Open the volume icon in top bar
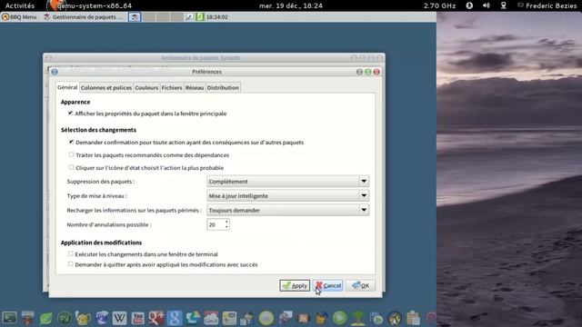The width and height of the screenshot is (582, 327). [487, 5]
